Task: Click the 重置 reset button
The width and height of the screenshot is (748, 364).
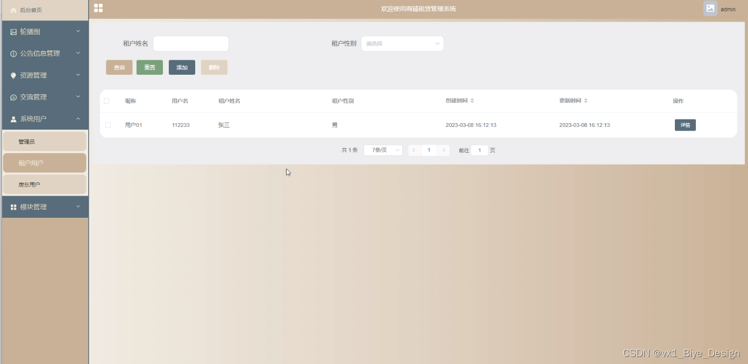Action: (149, 68)
